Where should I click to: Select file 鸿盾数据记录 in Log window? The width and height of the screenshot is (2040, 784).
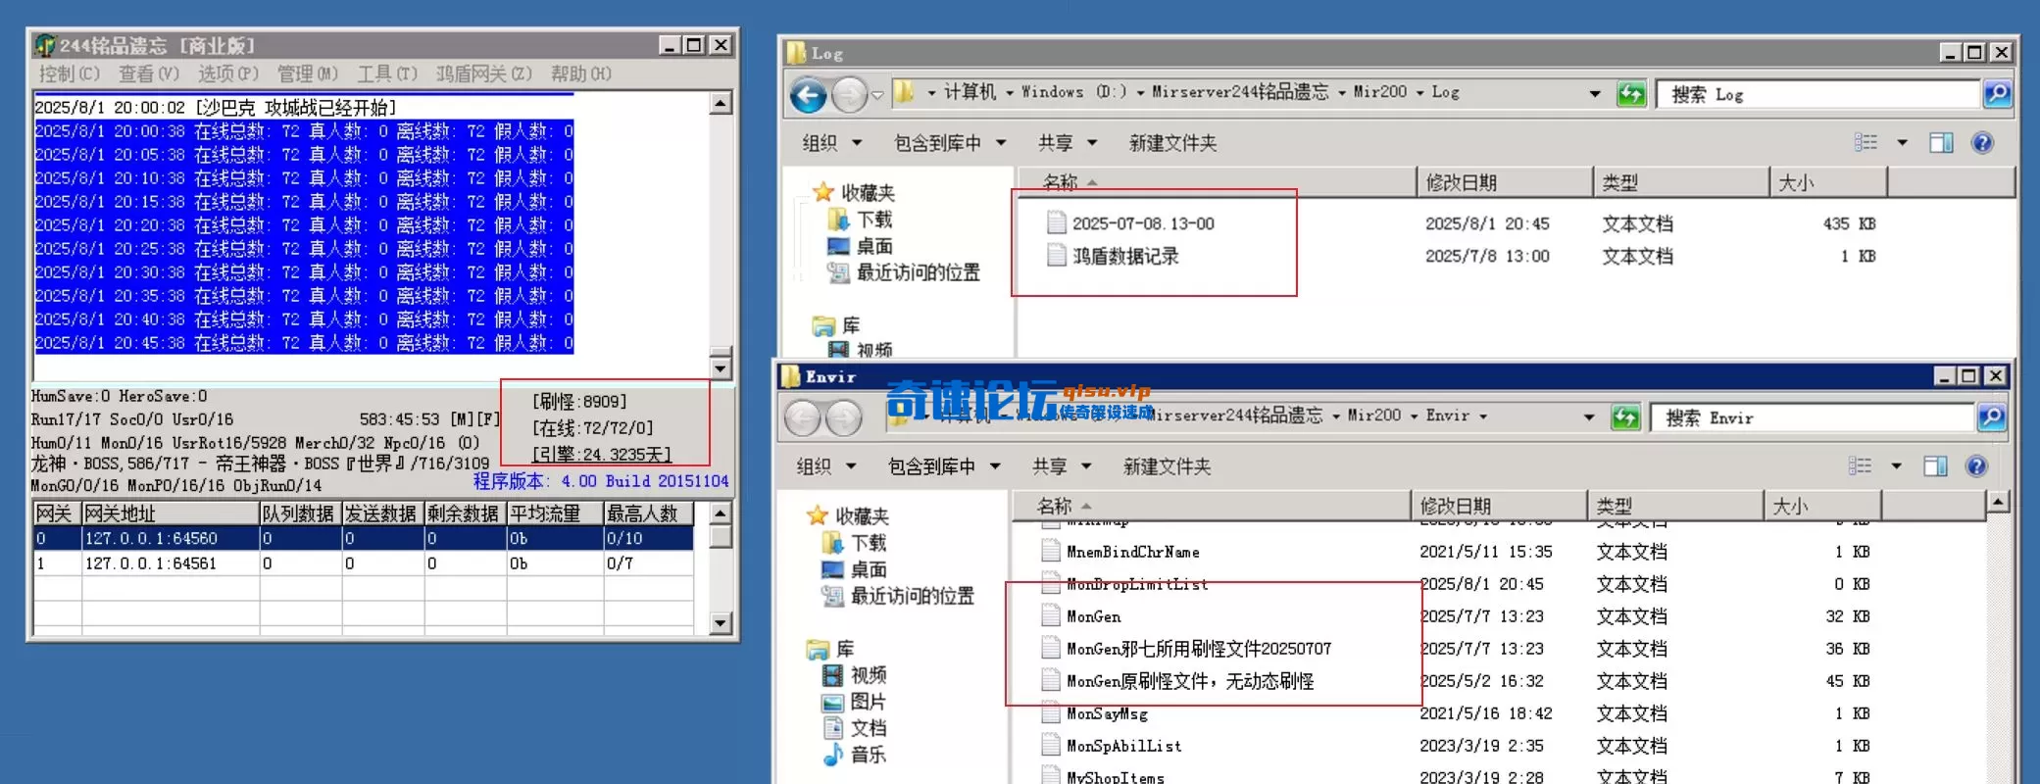1113,256
